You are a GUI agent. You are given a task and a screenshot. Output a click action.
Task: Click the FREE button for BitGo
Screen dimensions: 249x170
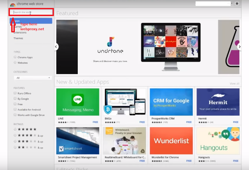coord(142,122)
